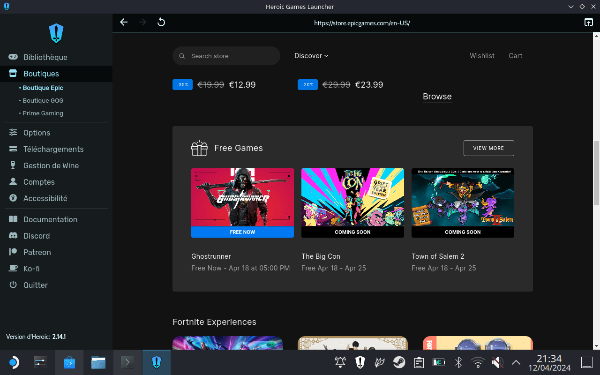Click the gamepad icon beside Bibliothèque
Image resolution: width=600 pixels, height=375 pixels.
pyautogui.click(x=13, y=57)
